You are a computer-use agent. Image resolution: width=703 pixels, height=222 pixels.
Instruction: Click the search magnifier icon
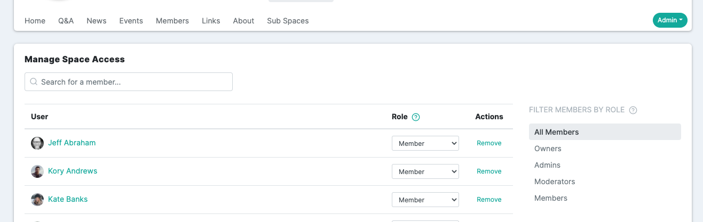tap(34, 82)
